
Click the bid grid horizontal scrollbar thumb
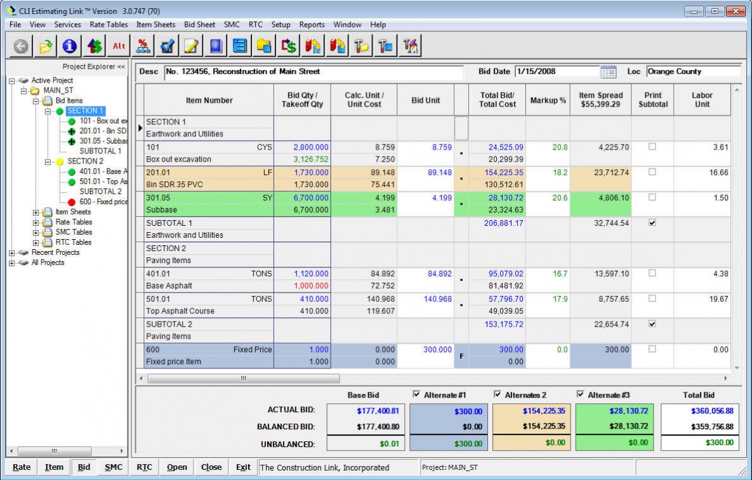244,379
